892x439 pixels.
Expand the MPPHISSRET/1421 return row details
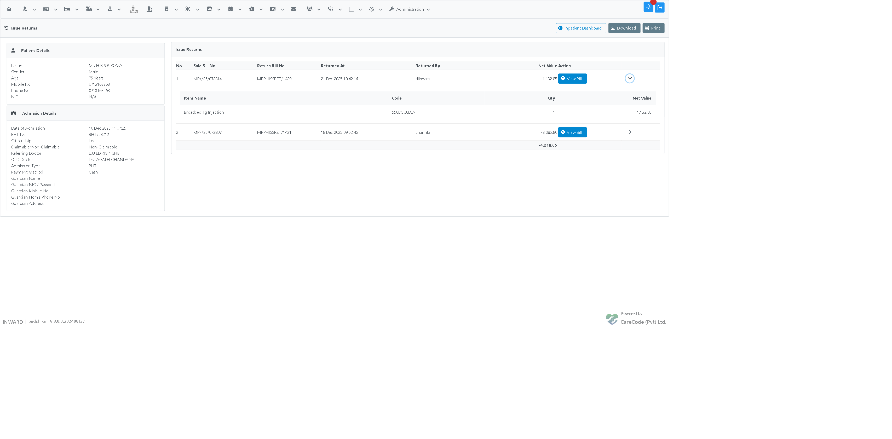[x=630, y=132]
